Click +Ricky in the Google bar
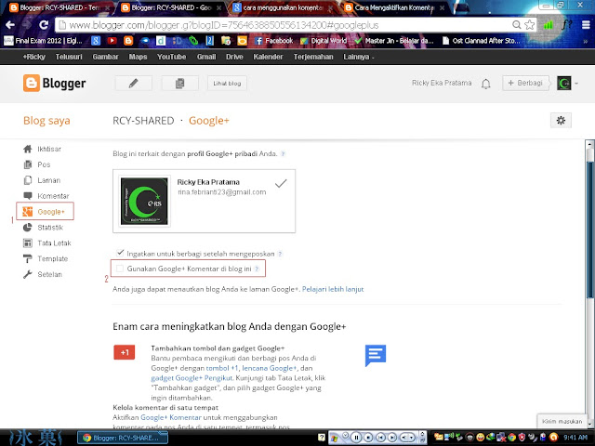The height and width of the screenshot is (446, 595). (33, 57)
